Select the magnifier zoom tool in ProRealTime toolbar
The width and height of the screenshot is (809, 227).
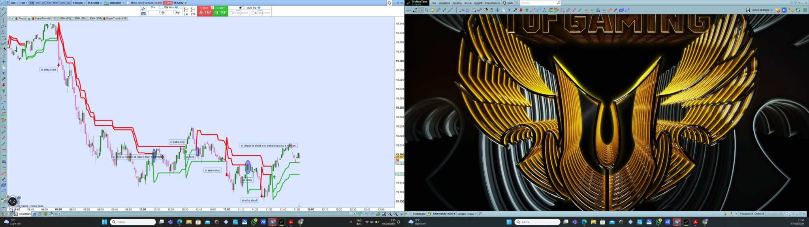click(427, 10)
